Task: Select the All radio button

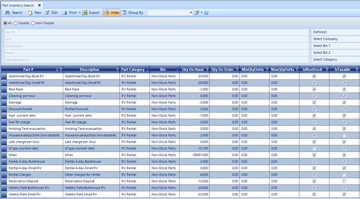Action: click(x=5, y=23)
